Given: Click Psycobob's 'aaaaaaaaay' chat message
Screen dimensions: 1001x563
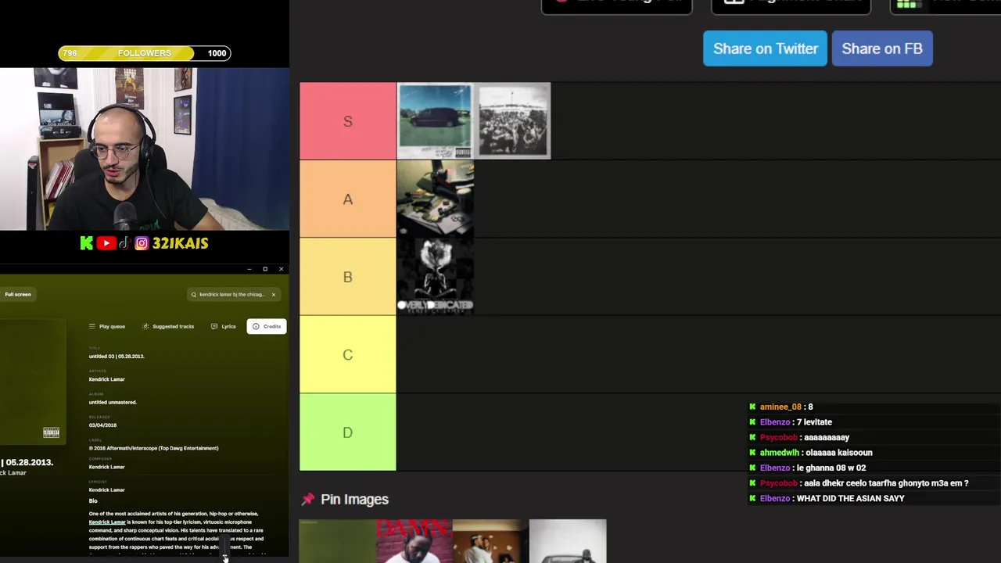Looking at the screenshot, I should (798, 437).
